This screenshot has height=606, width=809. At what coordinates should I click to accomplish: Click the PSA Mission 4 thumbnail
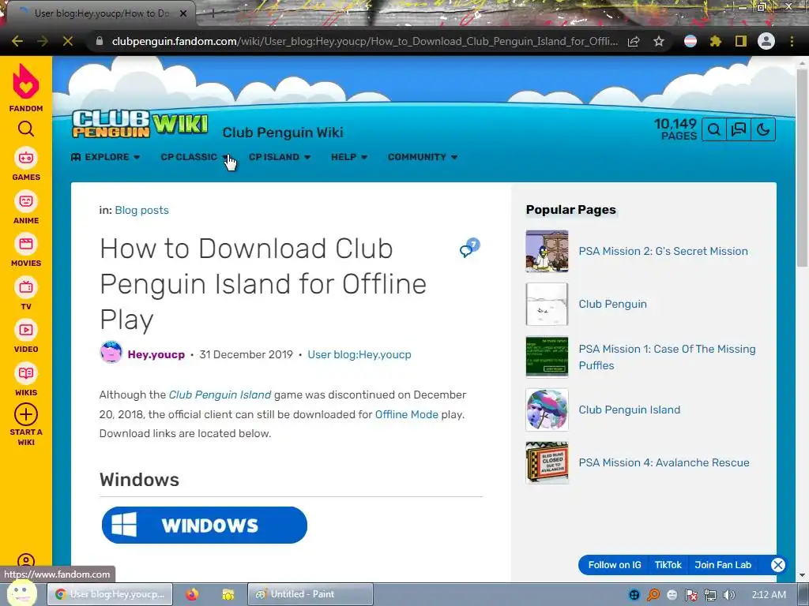[x=547, y=462]
